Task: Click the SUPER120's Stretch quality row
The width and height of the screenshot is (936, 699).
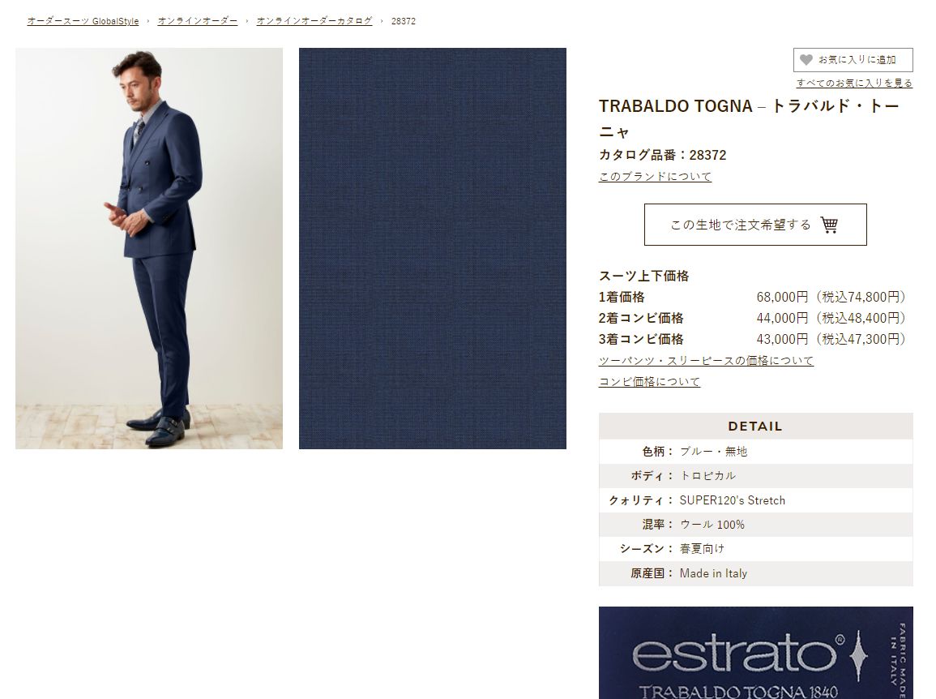Action: [x=756, y=500]
